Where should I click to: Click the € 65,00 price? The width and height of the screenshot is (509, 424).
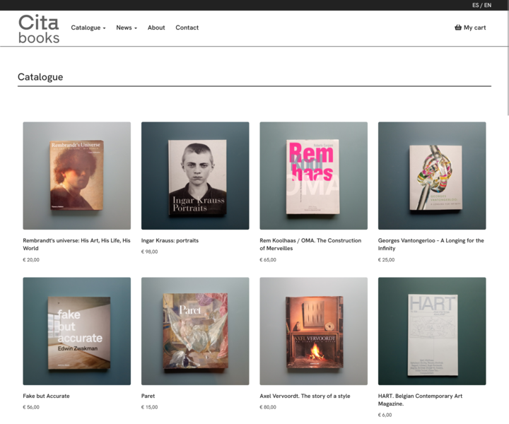point(268,260)
